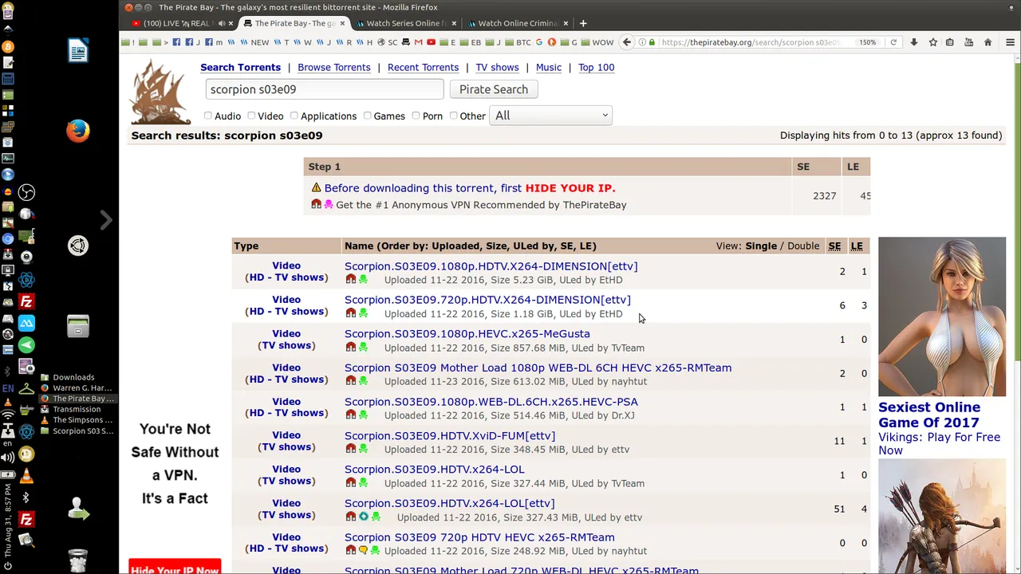Click the Pirate Search button
This screenshot has height=574, width=1021.
tap(493, 89)
